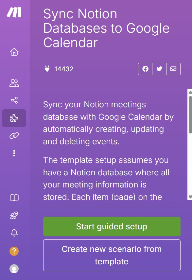This screenshot has height=280, width=192.
Task: Click the Make logo in sidebar
Action: coord(14,12)
